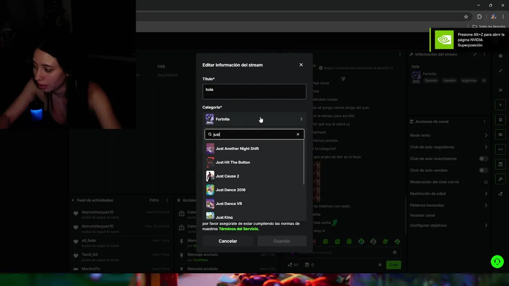Clear the category search text with the X

point(298,134)
